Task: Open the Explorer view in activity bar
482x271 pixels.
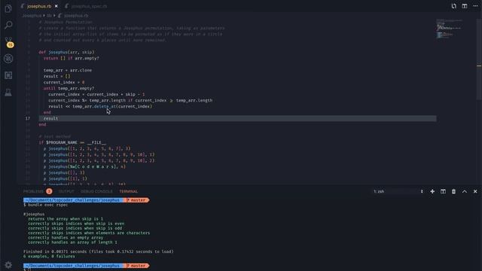Action: (8, 8)
